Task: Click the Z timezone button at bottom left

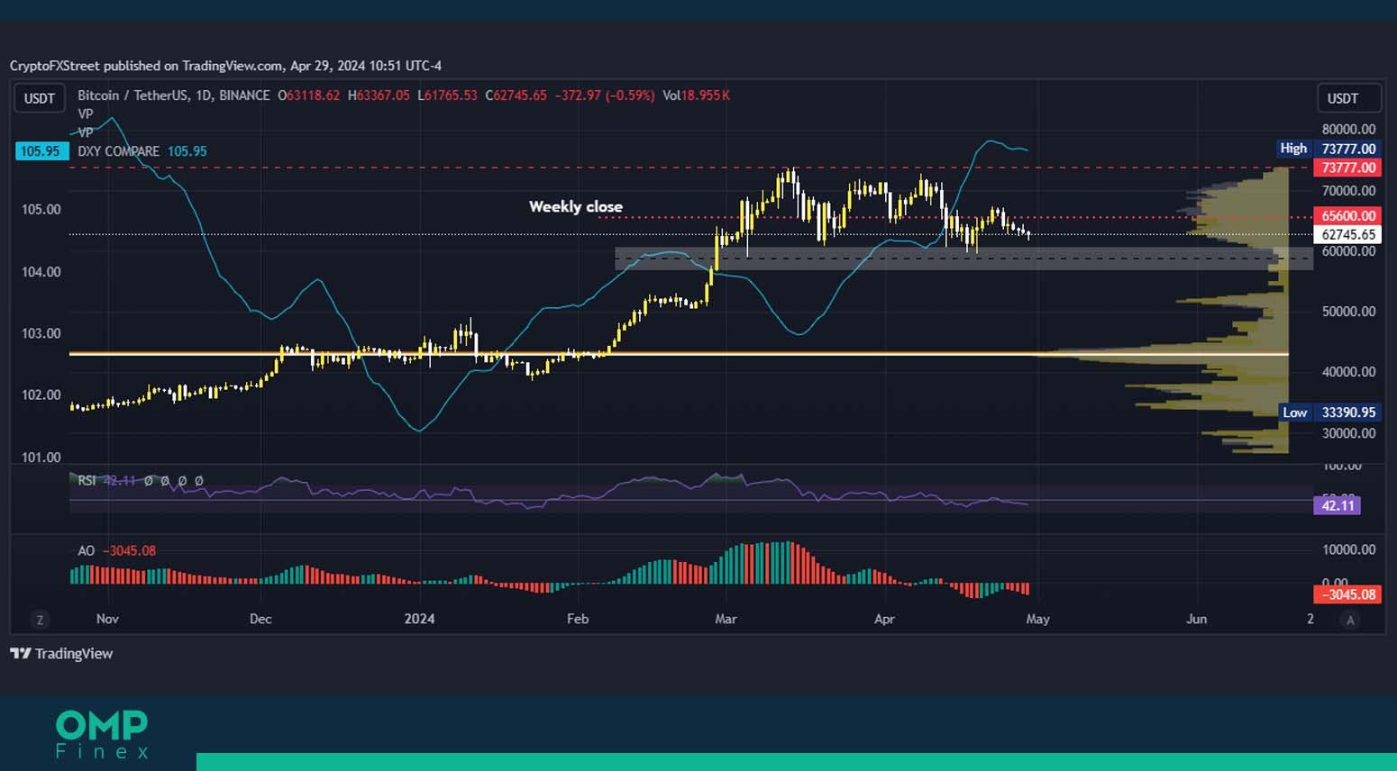Action: tap(40, 620)
